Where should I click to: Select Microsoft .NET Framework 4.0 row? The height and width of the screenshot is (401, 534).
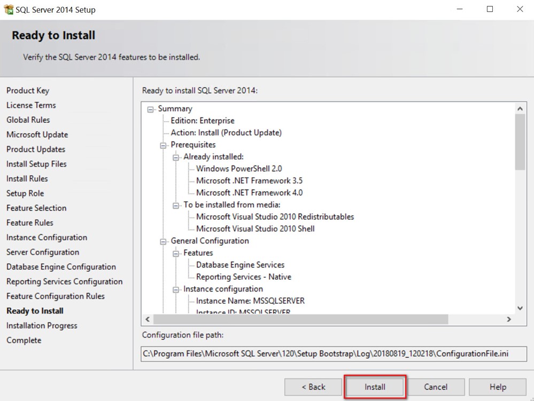tap(249, 193)
